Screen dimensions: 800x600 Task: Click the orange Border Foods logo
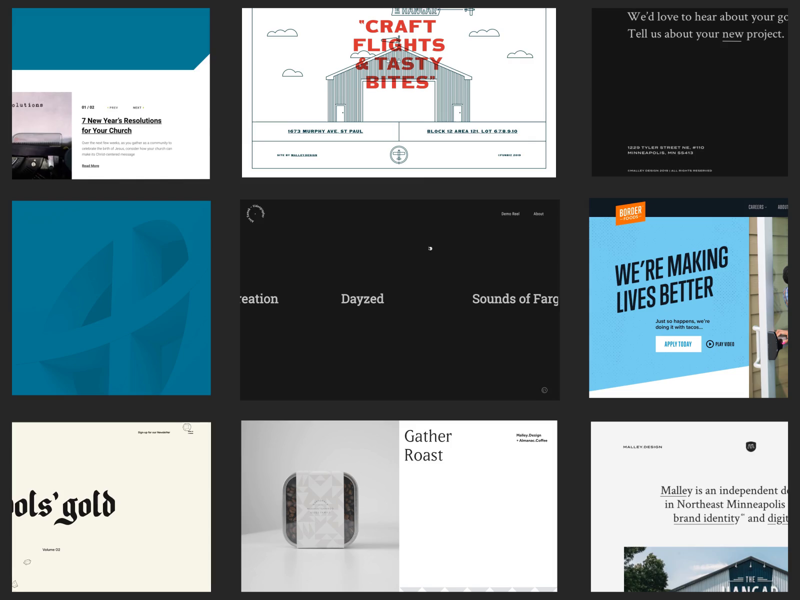[x=630, y=213]
